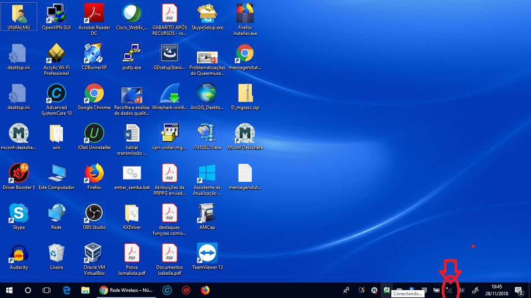
Task: Open the clock showing 10:45 28/11/2018
Action: coord(497,290)
